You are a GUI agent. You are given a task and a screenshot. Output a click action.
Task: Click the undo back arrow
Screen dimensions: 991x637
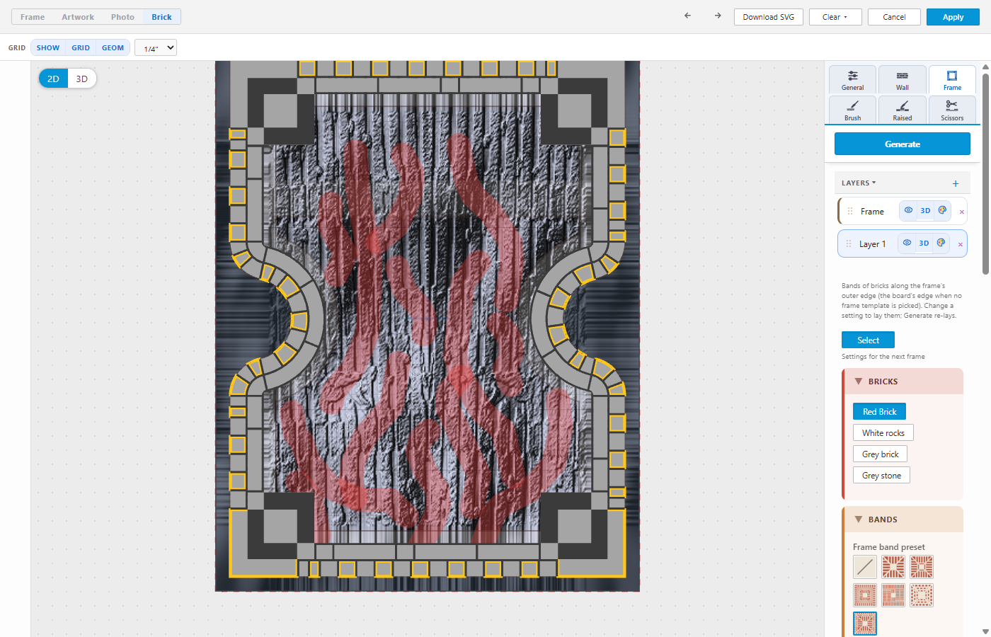pyautogui.click(x=687, y=16)
